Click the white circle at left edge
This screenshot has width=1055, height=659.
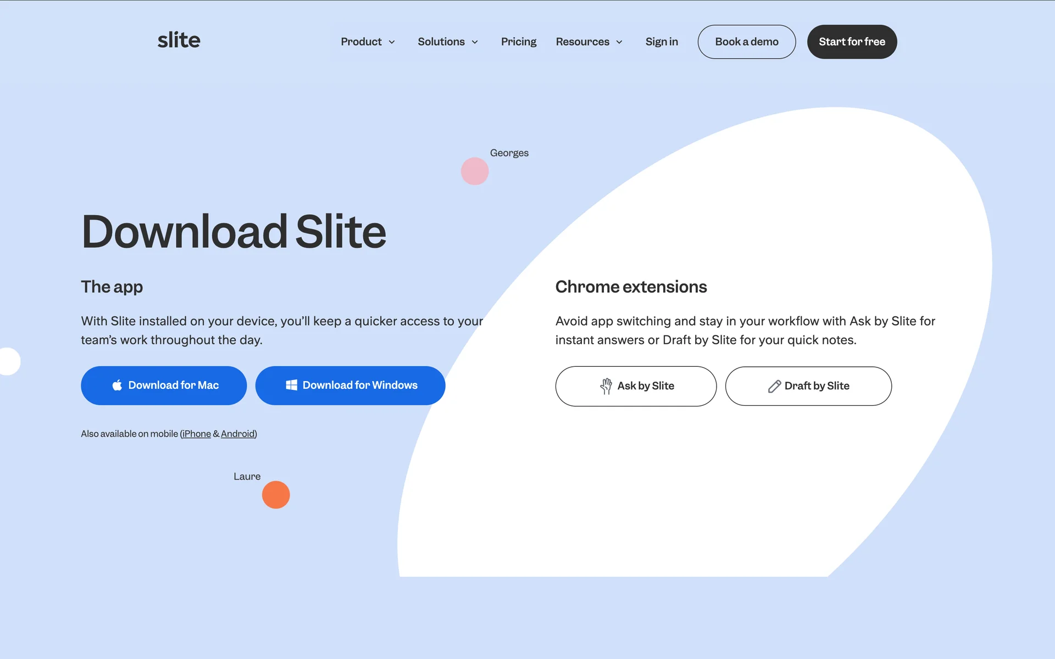pyautogui.click(x=9, y=361)
